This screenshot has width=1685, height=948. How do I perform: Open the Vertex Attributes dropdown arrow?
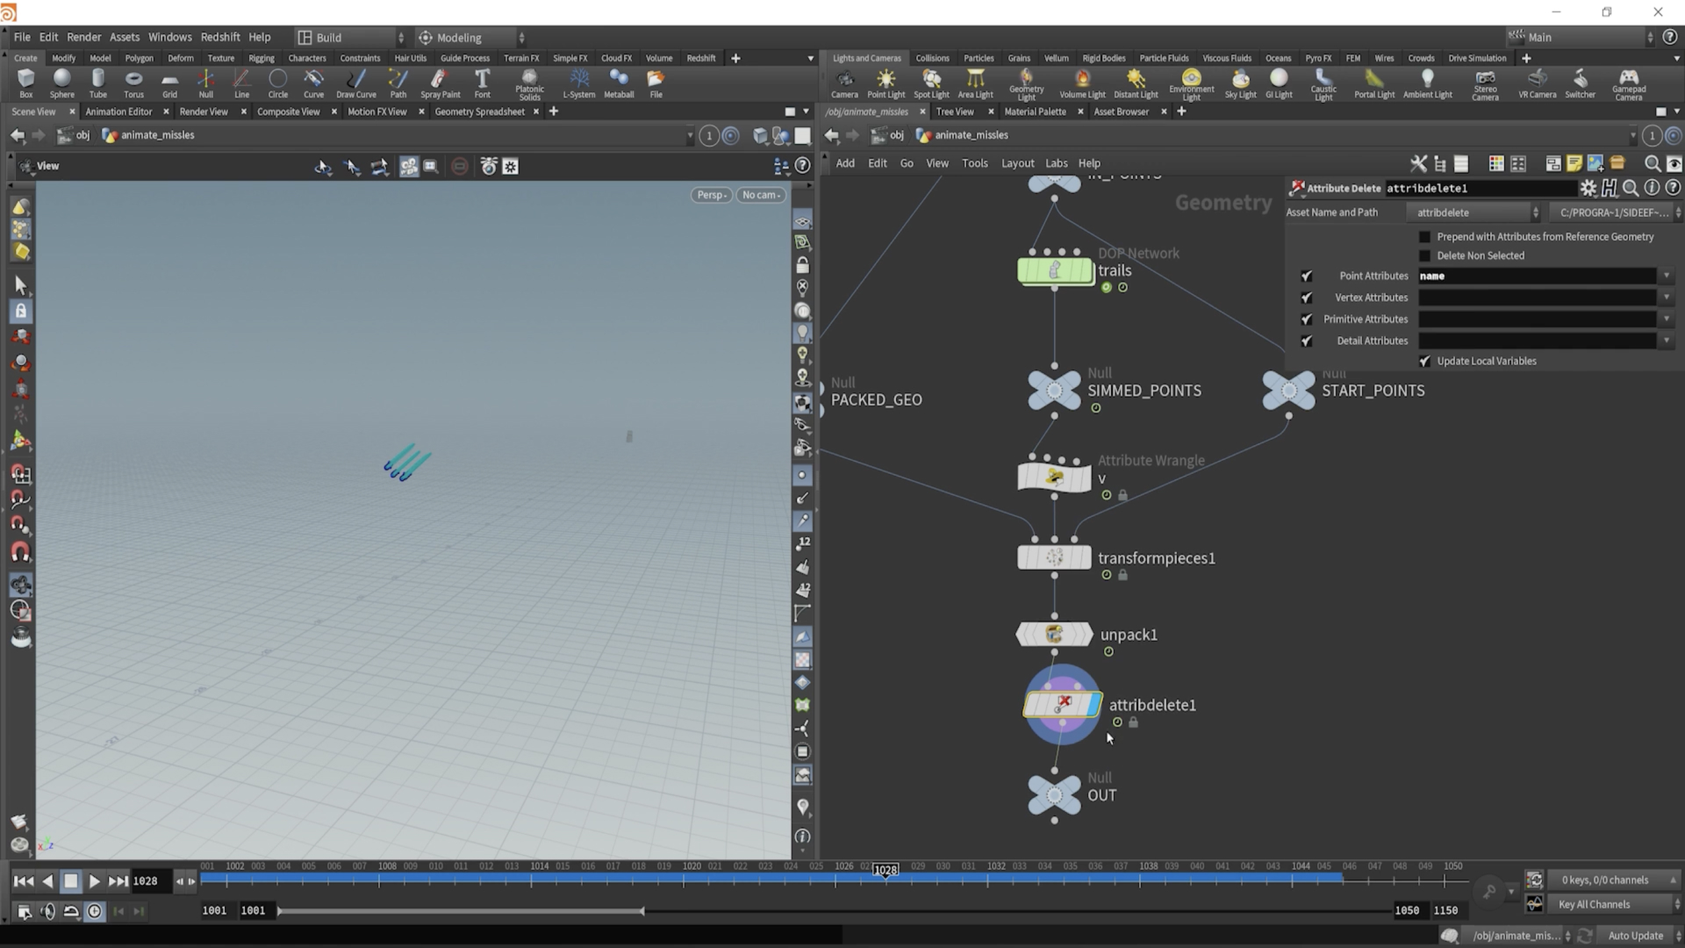click(1666, 298)
